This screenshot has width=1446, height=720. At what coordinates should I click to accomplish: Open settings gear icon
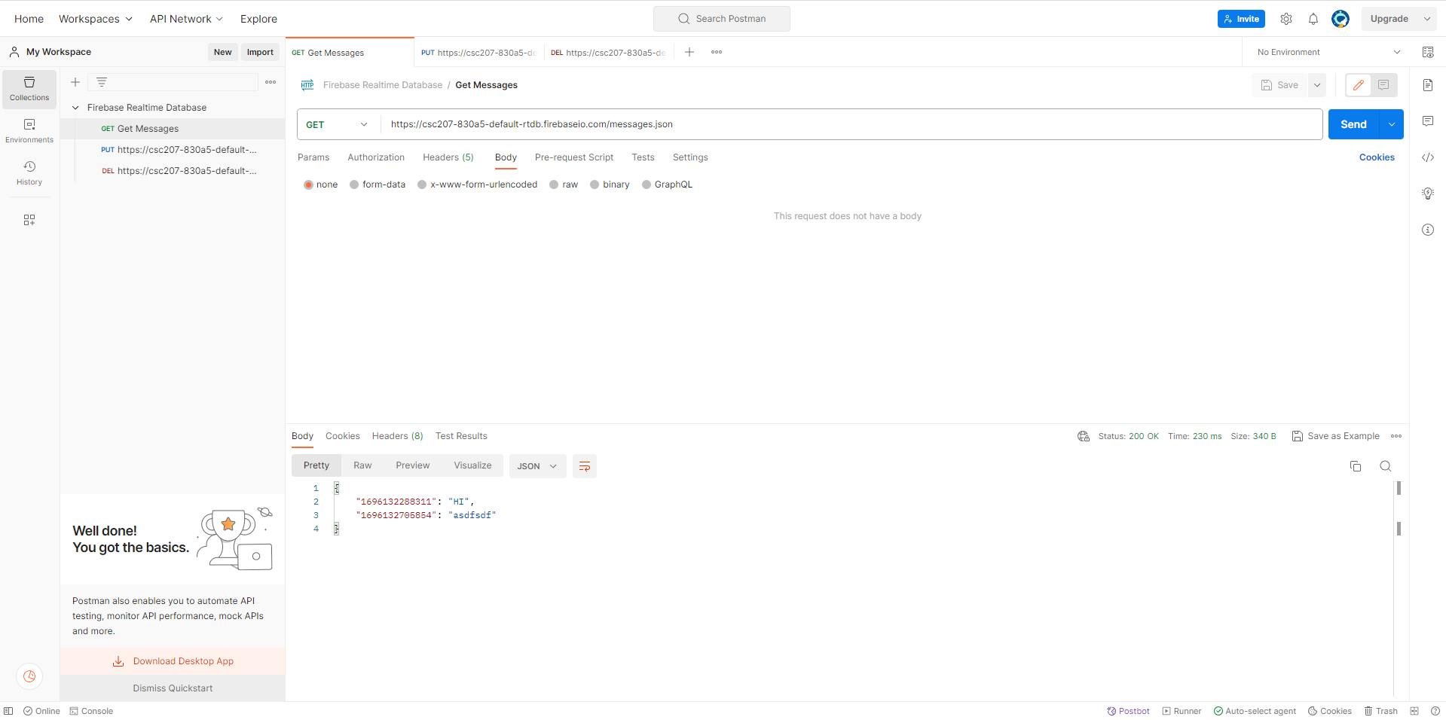[1286, 19]
